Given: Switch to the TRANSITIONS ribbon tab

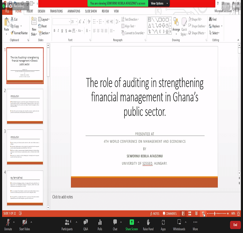Looking at the screenshot, I should (x=56, y=11).
